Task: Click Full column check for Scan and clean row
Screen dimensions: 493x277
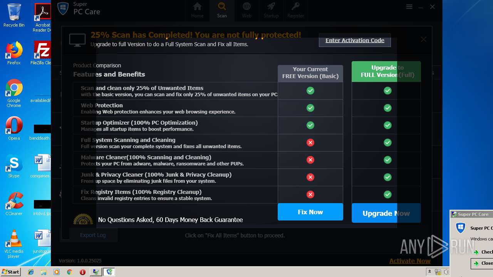Action: [x=388, y=91]
